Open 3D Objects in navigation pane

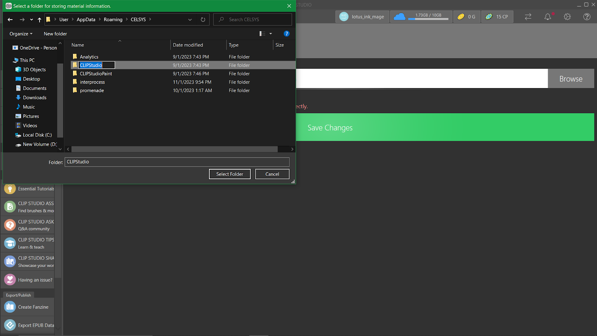pos(31,69)
